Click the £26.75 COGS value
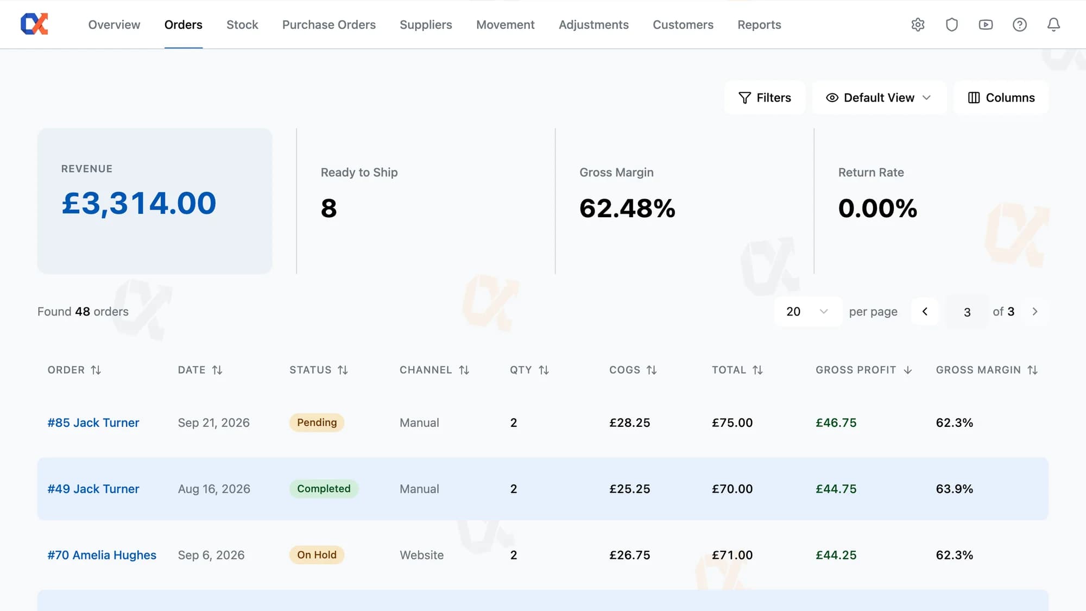 [630, 555]
